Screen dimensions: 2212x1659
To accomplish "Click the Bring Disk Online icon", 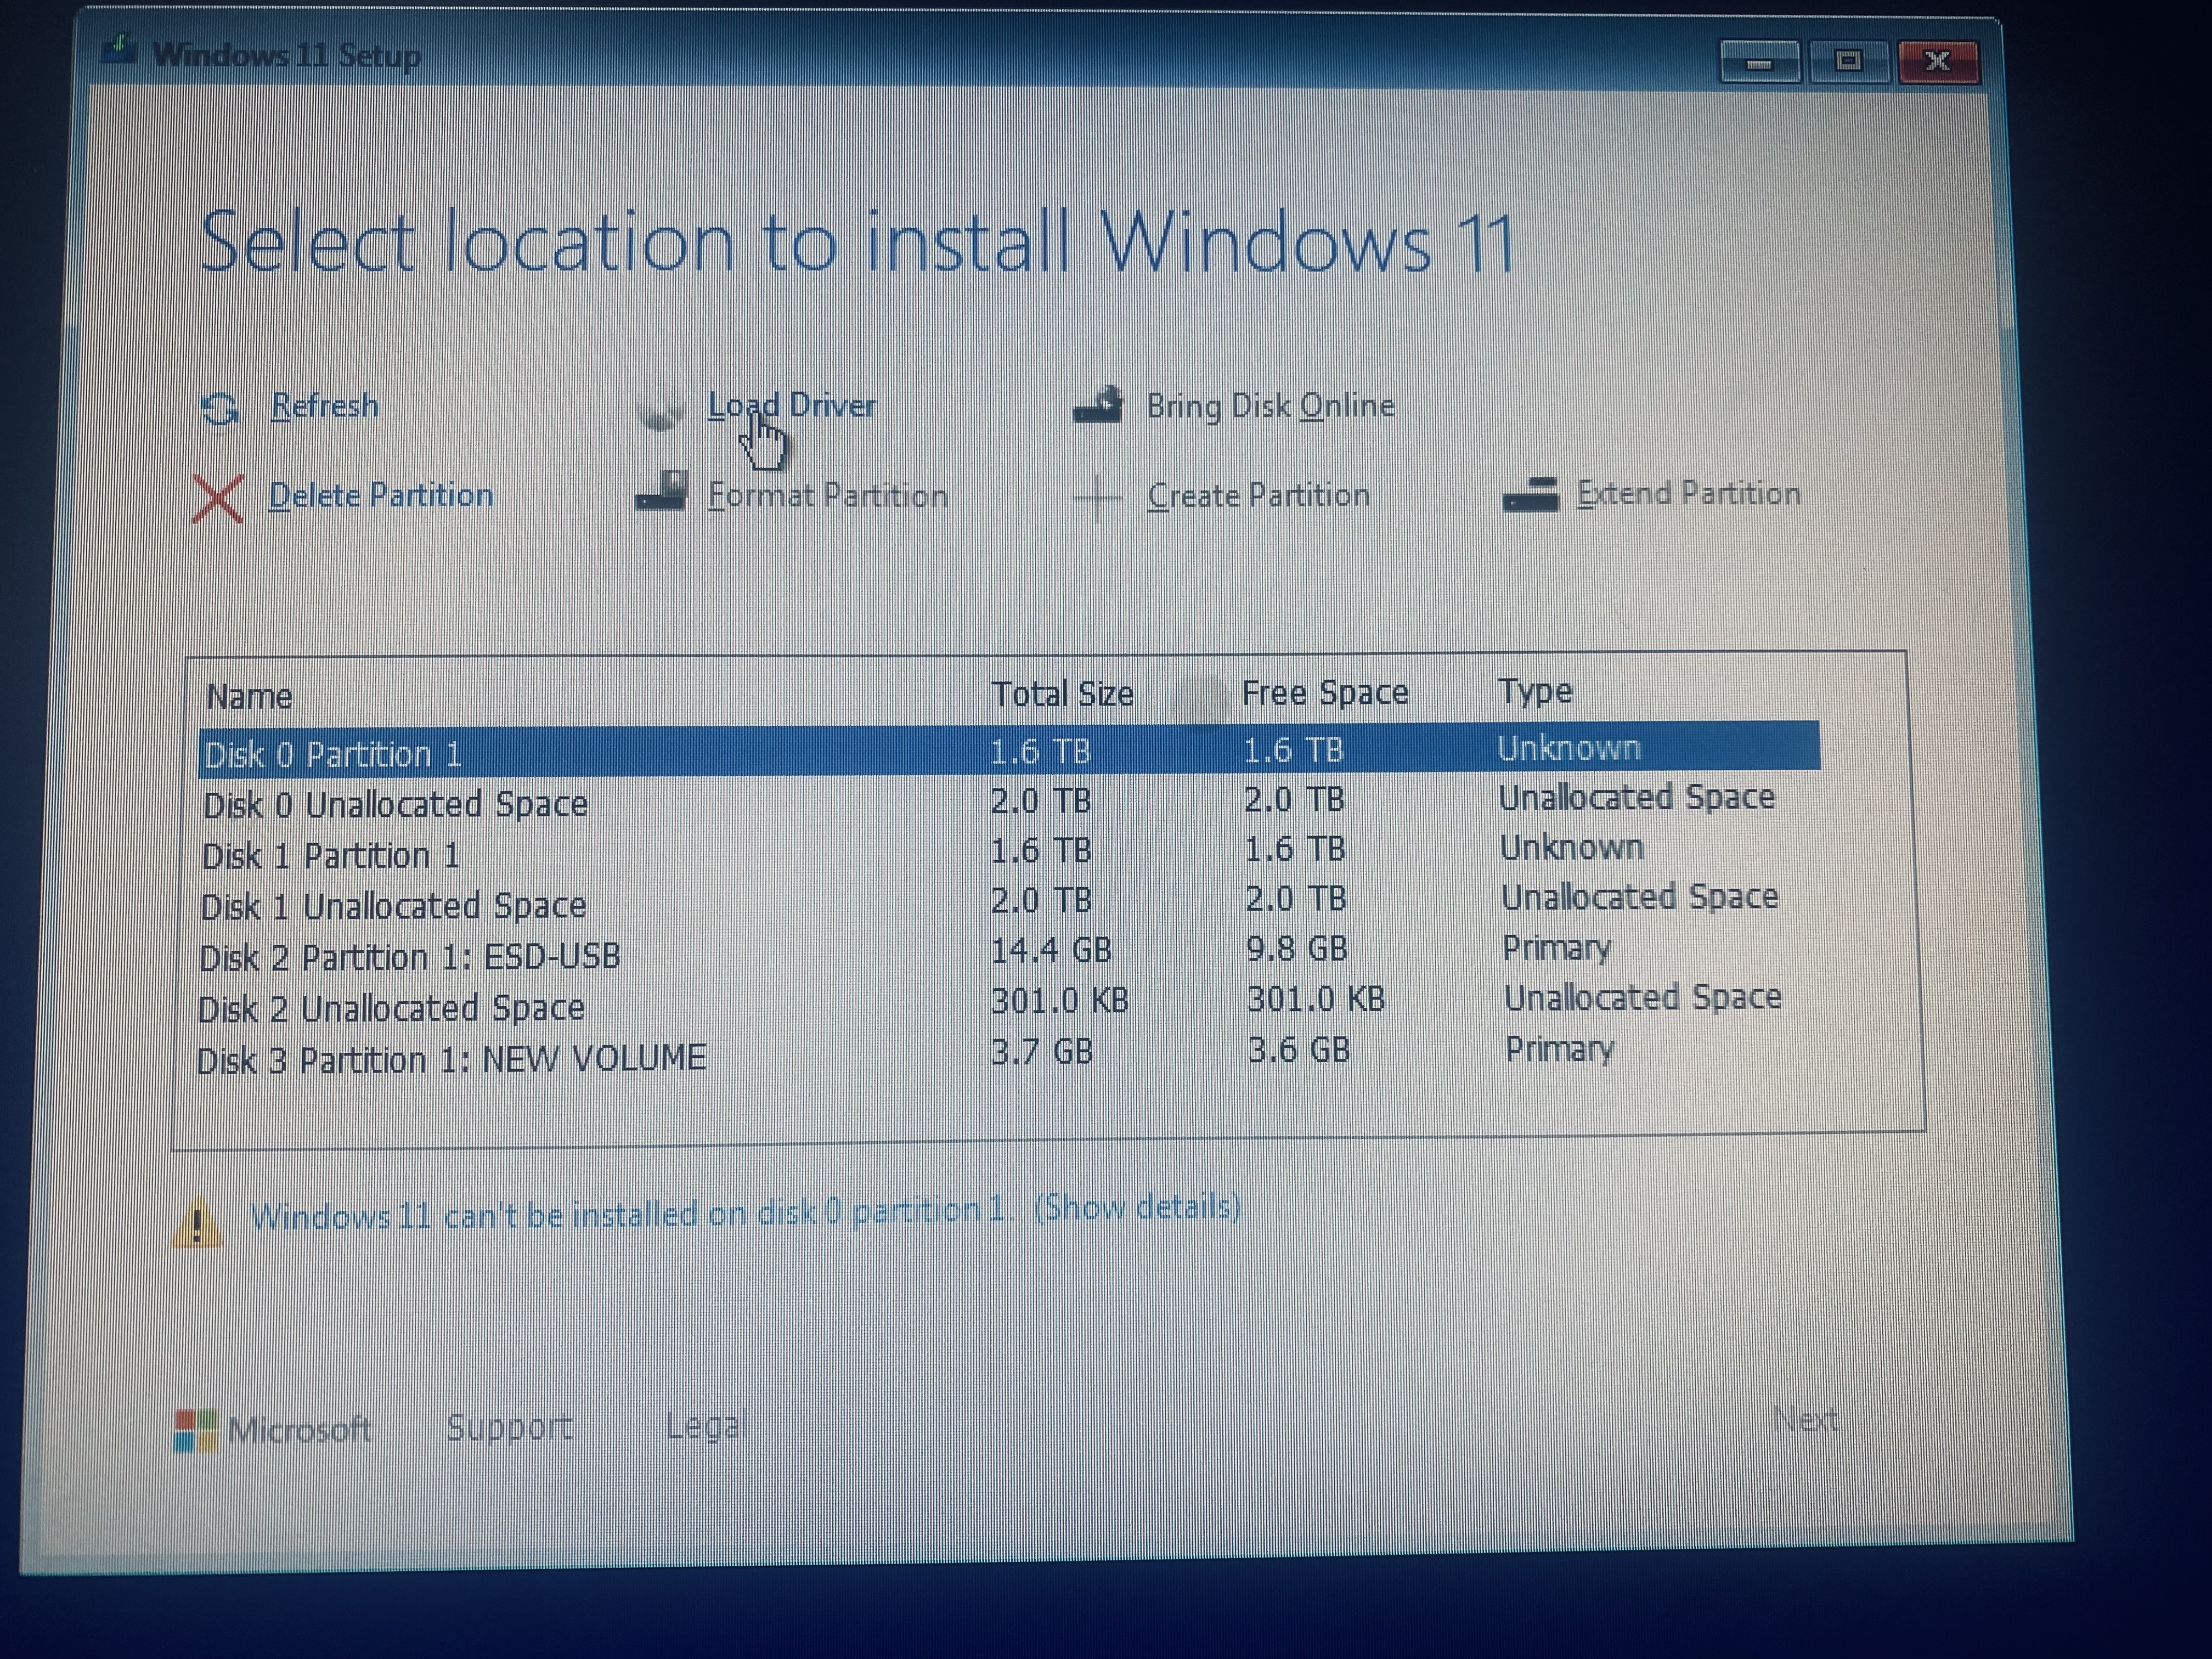I will click(1098, 406).
